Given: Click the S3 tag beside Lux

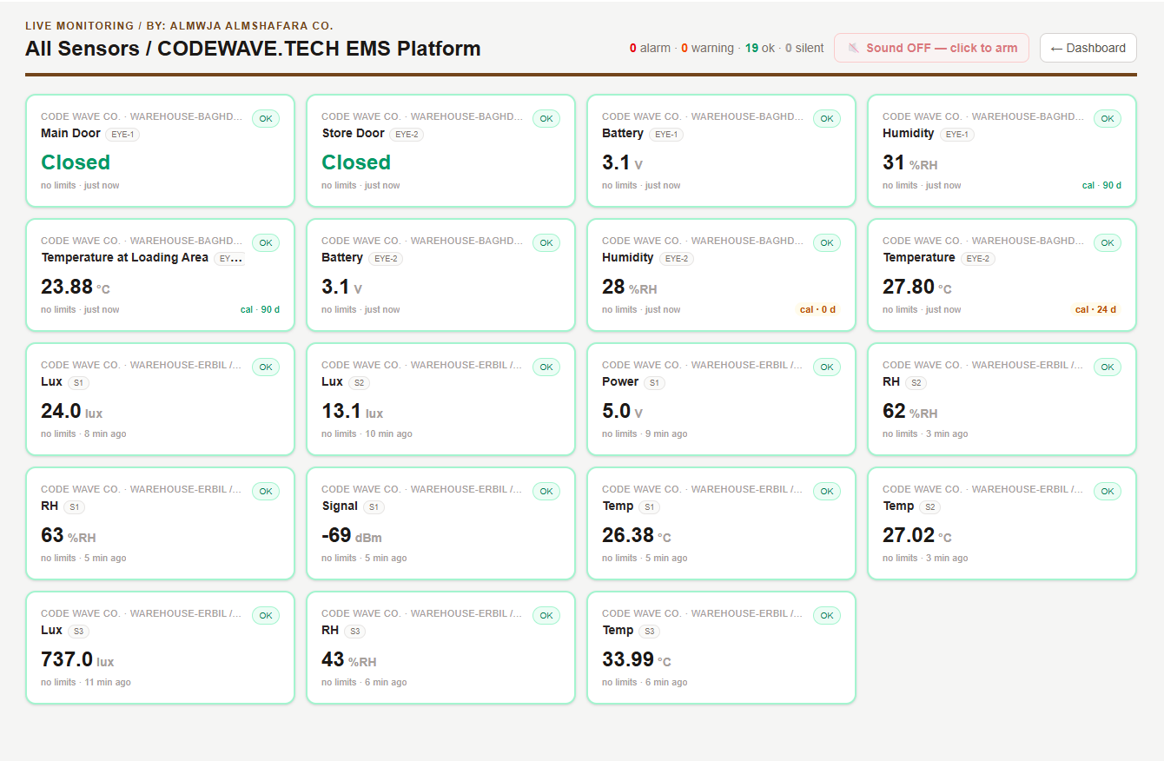Looking at the screenshot, I should click(x=79, y=632).
